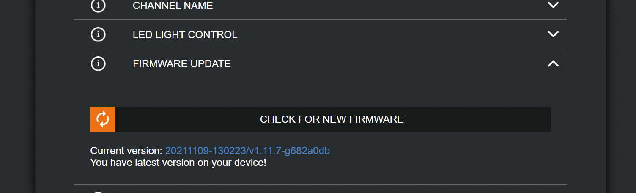Open the CHANNEL NAME settings heading
Image resolution: width=636 pixels, height=193 pixels.
(173, 6)
